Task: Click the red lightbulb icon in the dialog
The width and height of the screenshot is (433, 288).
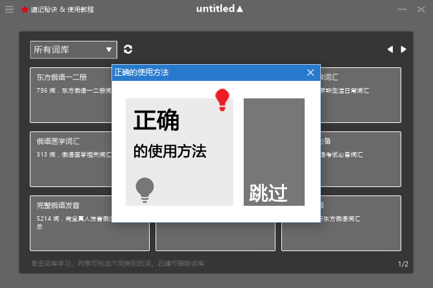Action: point(222,100)
